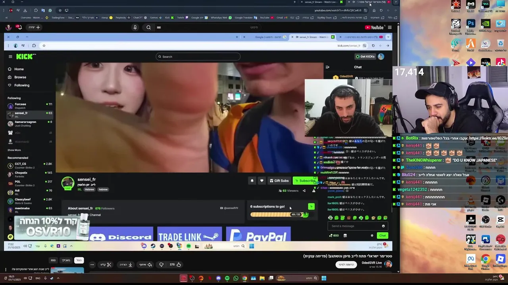
Task: Click Gift Subs in the video's Kick page
Action: pos(279,180)
